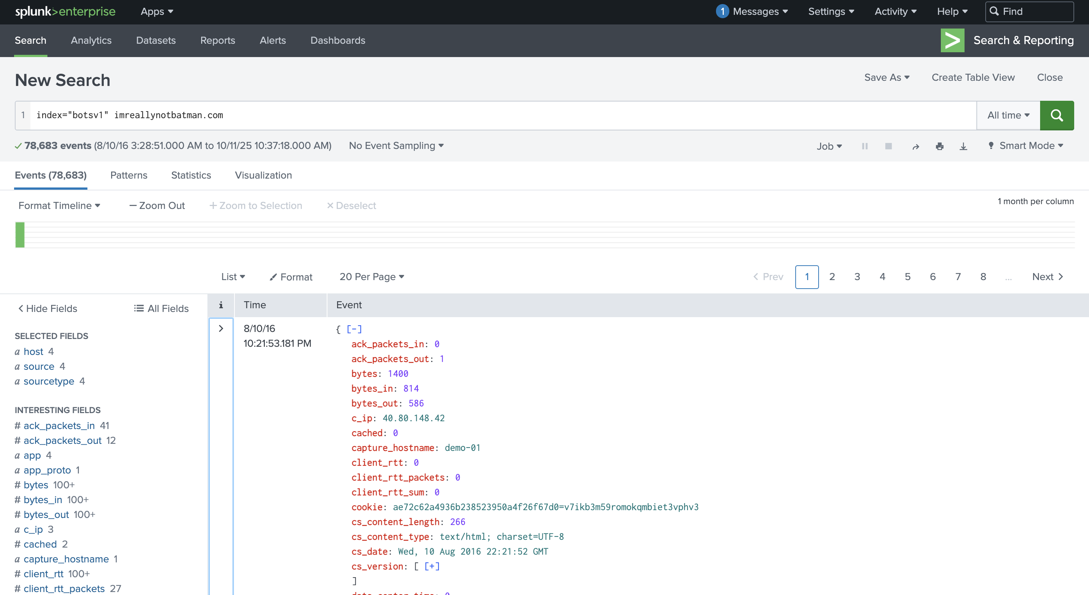Click the Search & Reporting app logo
Screen dimensions: 1089x595
point(952,40)
